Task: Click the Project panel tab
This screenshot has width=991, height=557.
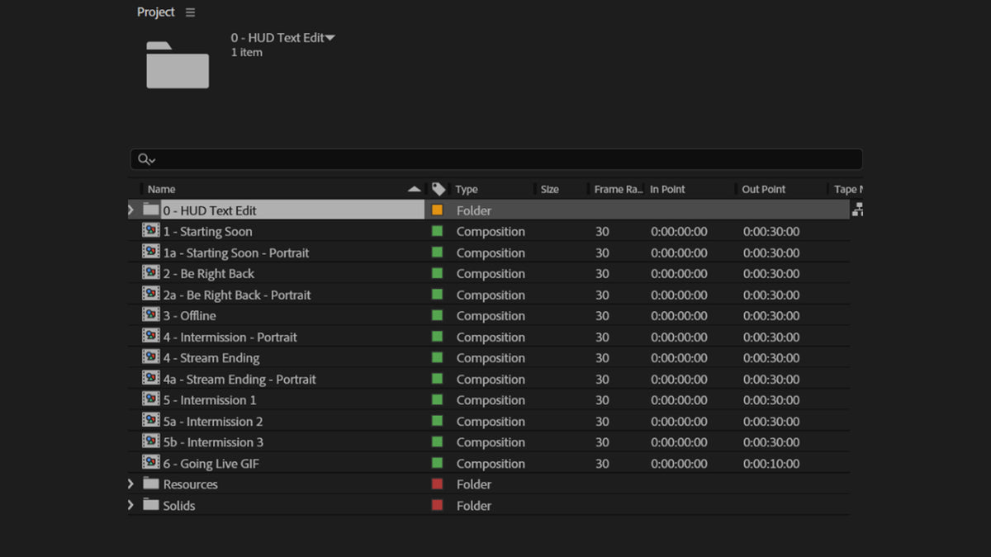Action: (x=156, y=12)
